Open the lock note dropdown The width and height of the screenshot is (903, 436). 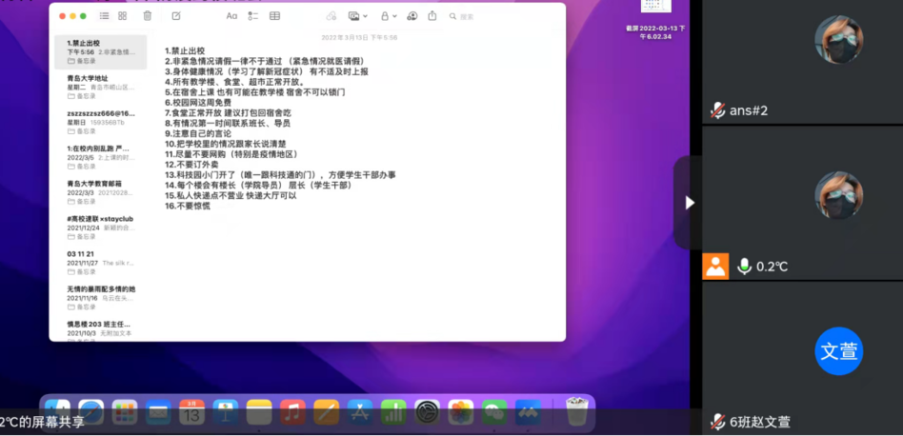[388, 16]
